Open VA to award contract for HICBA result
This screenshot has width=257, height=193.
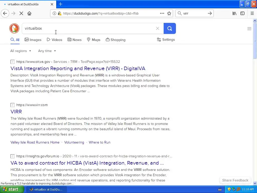coord(87,163)
